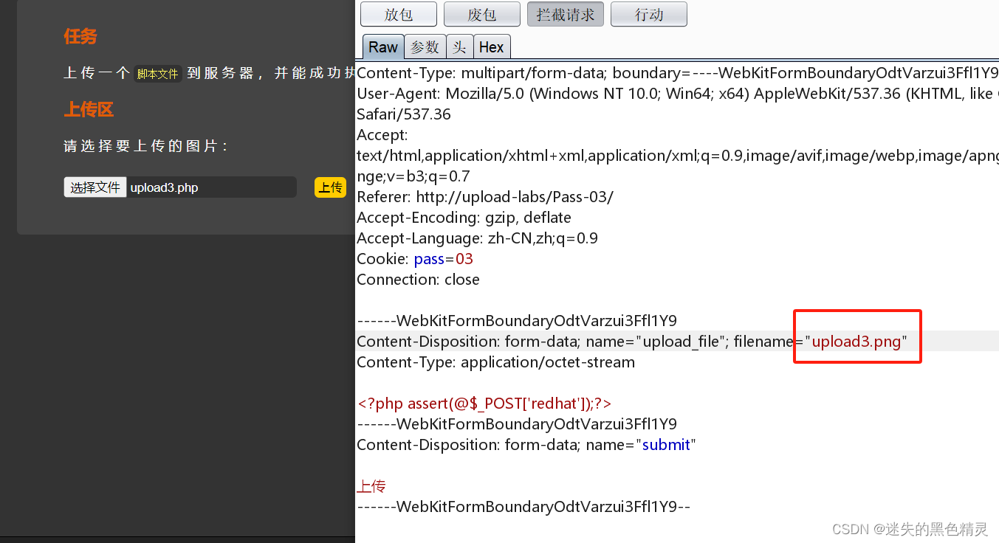Click the name="submit" Content-Disposition line

point(526,445)
